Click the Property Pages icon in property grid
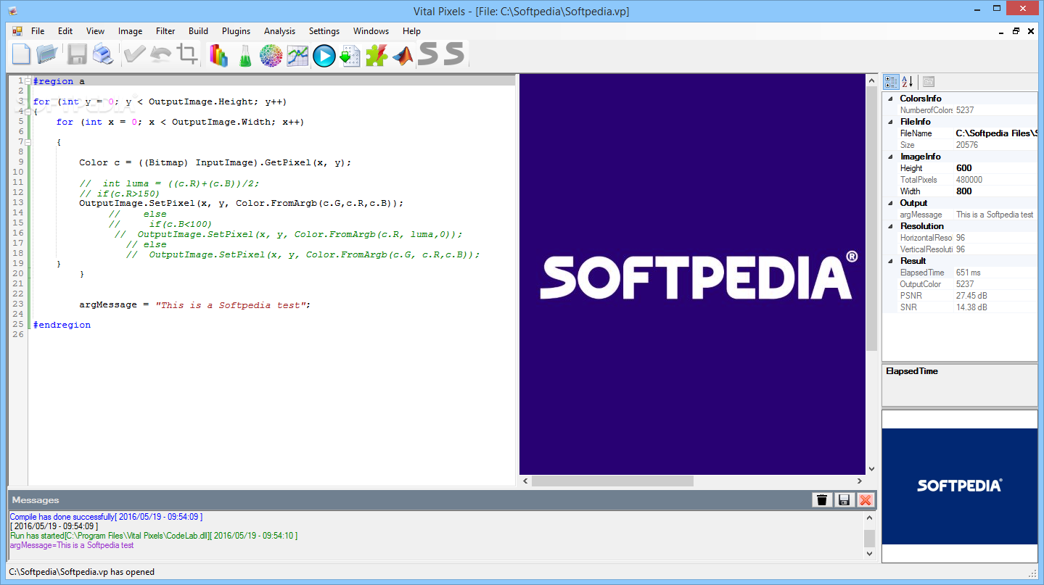Screen dimensions: 1044x585 (929, 82)
